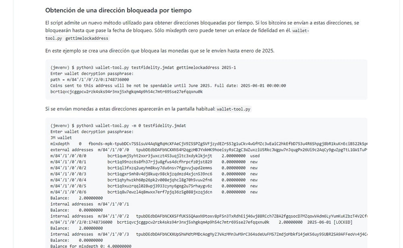Click the "used" status in the address list

255,156
